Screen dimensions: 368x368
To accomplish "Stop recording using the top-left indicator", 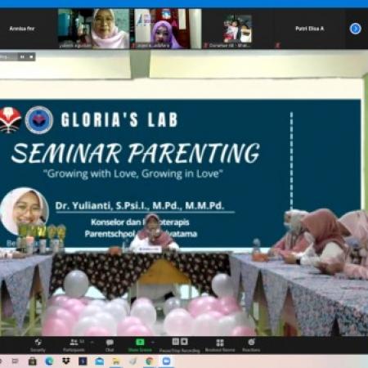I will point(31,56).
